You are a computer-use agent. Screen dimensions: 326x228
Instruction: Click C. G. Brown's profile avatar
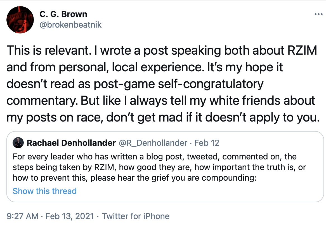pyautogui.click(x=18, y=19)
